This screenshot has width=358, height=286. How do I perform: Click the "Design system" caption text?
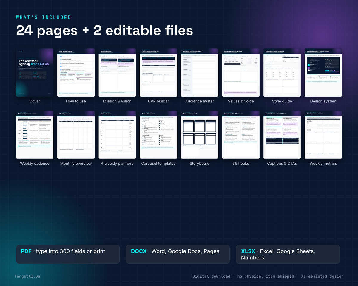tap(323, 101)
